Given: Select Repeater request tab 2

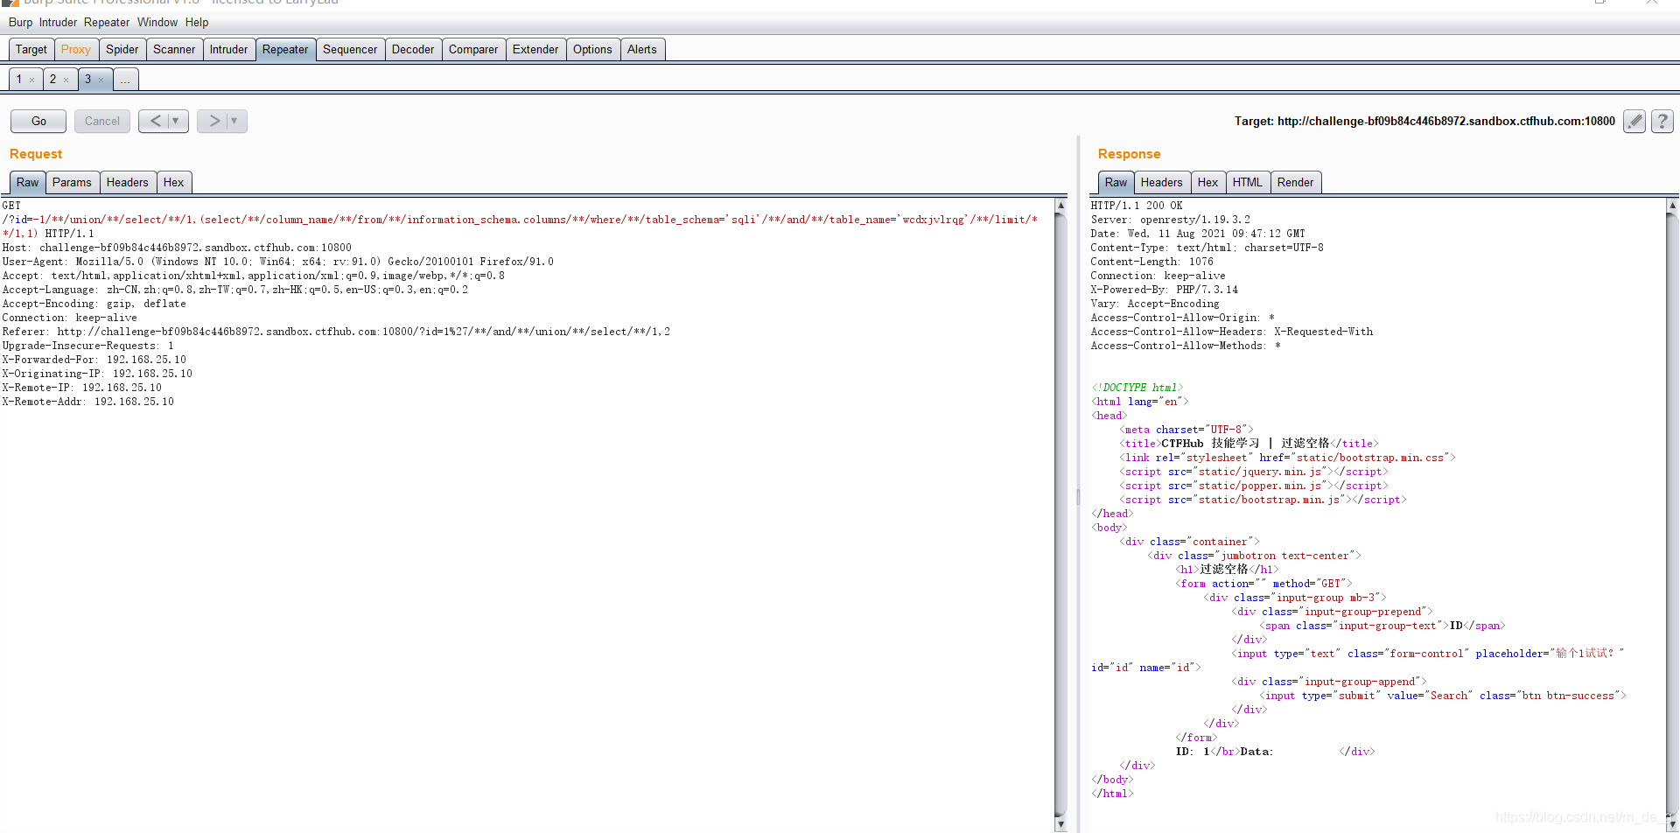Looking at the screenshot, I should [52, 80].
